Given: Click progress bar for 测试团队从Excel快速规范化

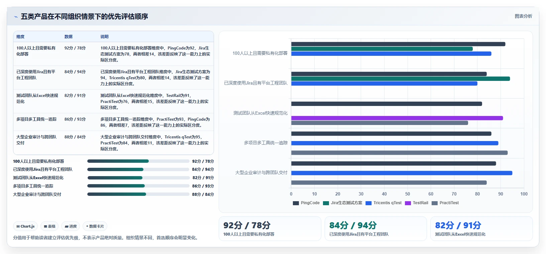Looking at the screenshot, I should click(x=138, y=178).
